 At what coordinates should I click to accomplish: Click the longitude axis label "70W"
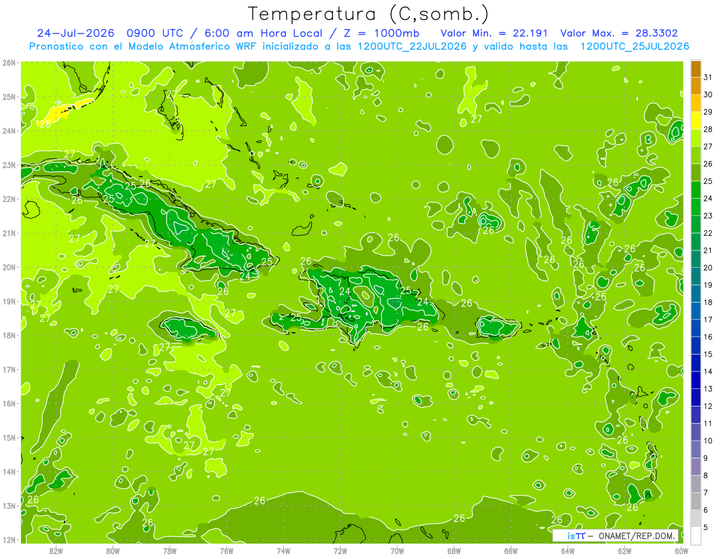click(x=397, y=551)
